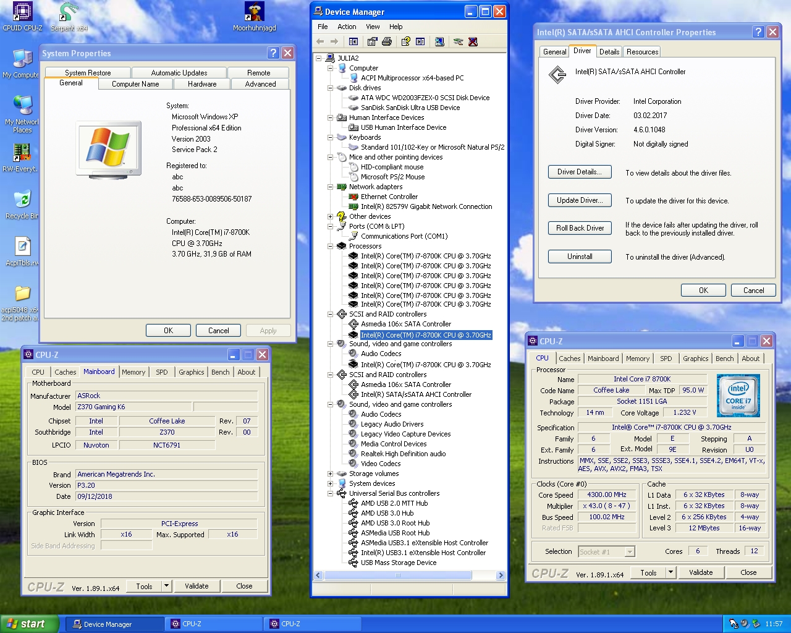Select the Recycle Bin desktop icon
This screenshot has height=633, width=791.
22,205
